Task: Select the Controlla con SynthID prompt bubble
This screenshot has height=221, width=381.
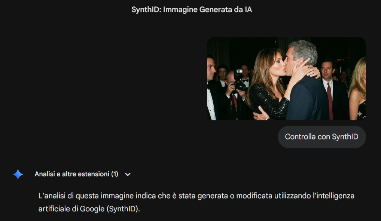Action: [322, 137]
